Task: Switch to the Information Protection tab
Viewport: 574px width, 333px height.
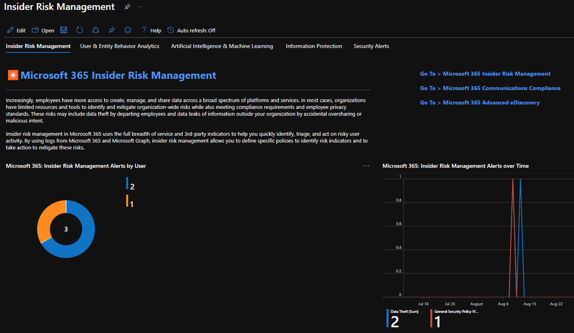Action: coord(314,46)
